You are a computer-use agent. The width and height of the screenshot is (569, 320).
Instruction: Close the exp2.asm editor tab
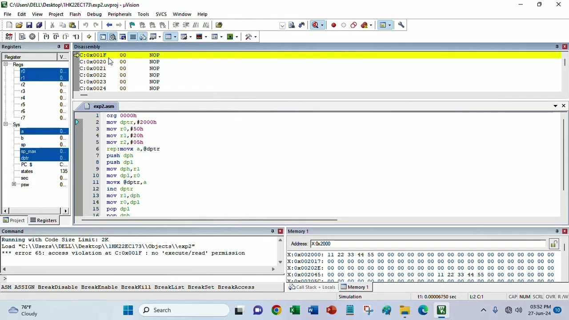[563, 106]
